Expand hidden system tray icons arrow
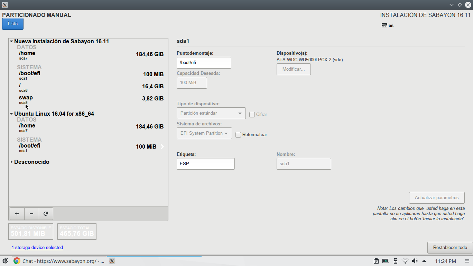 click(x=424, y=261)
